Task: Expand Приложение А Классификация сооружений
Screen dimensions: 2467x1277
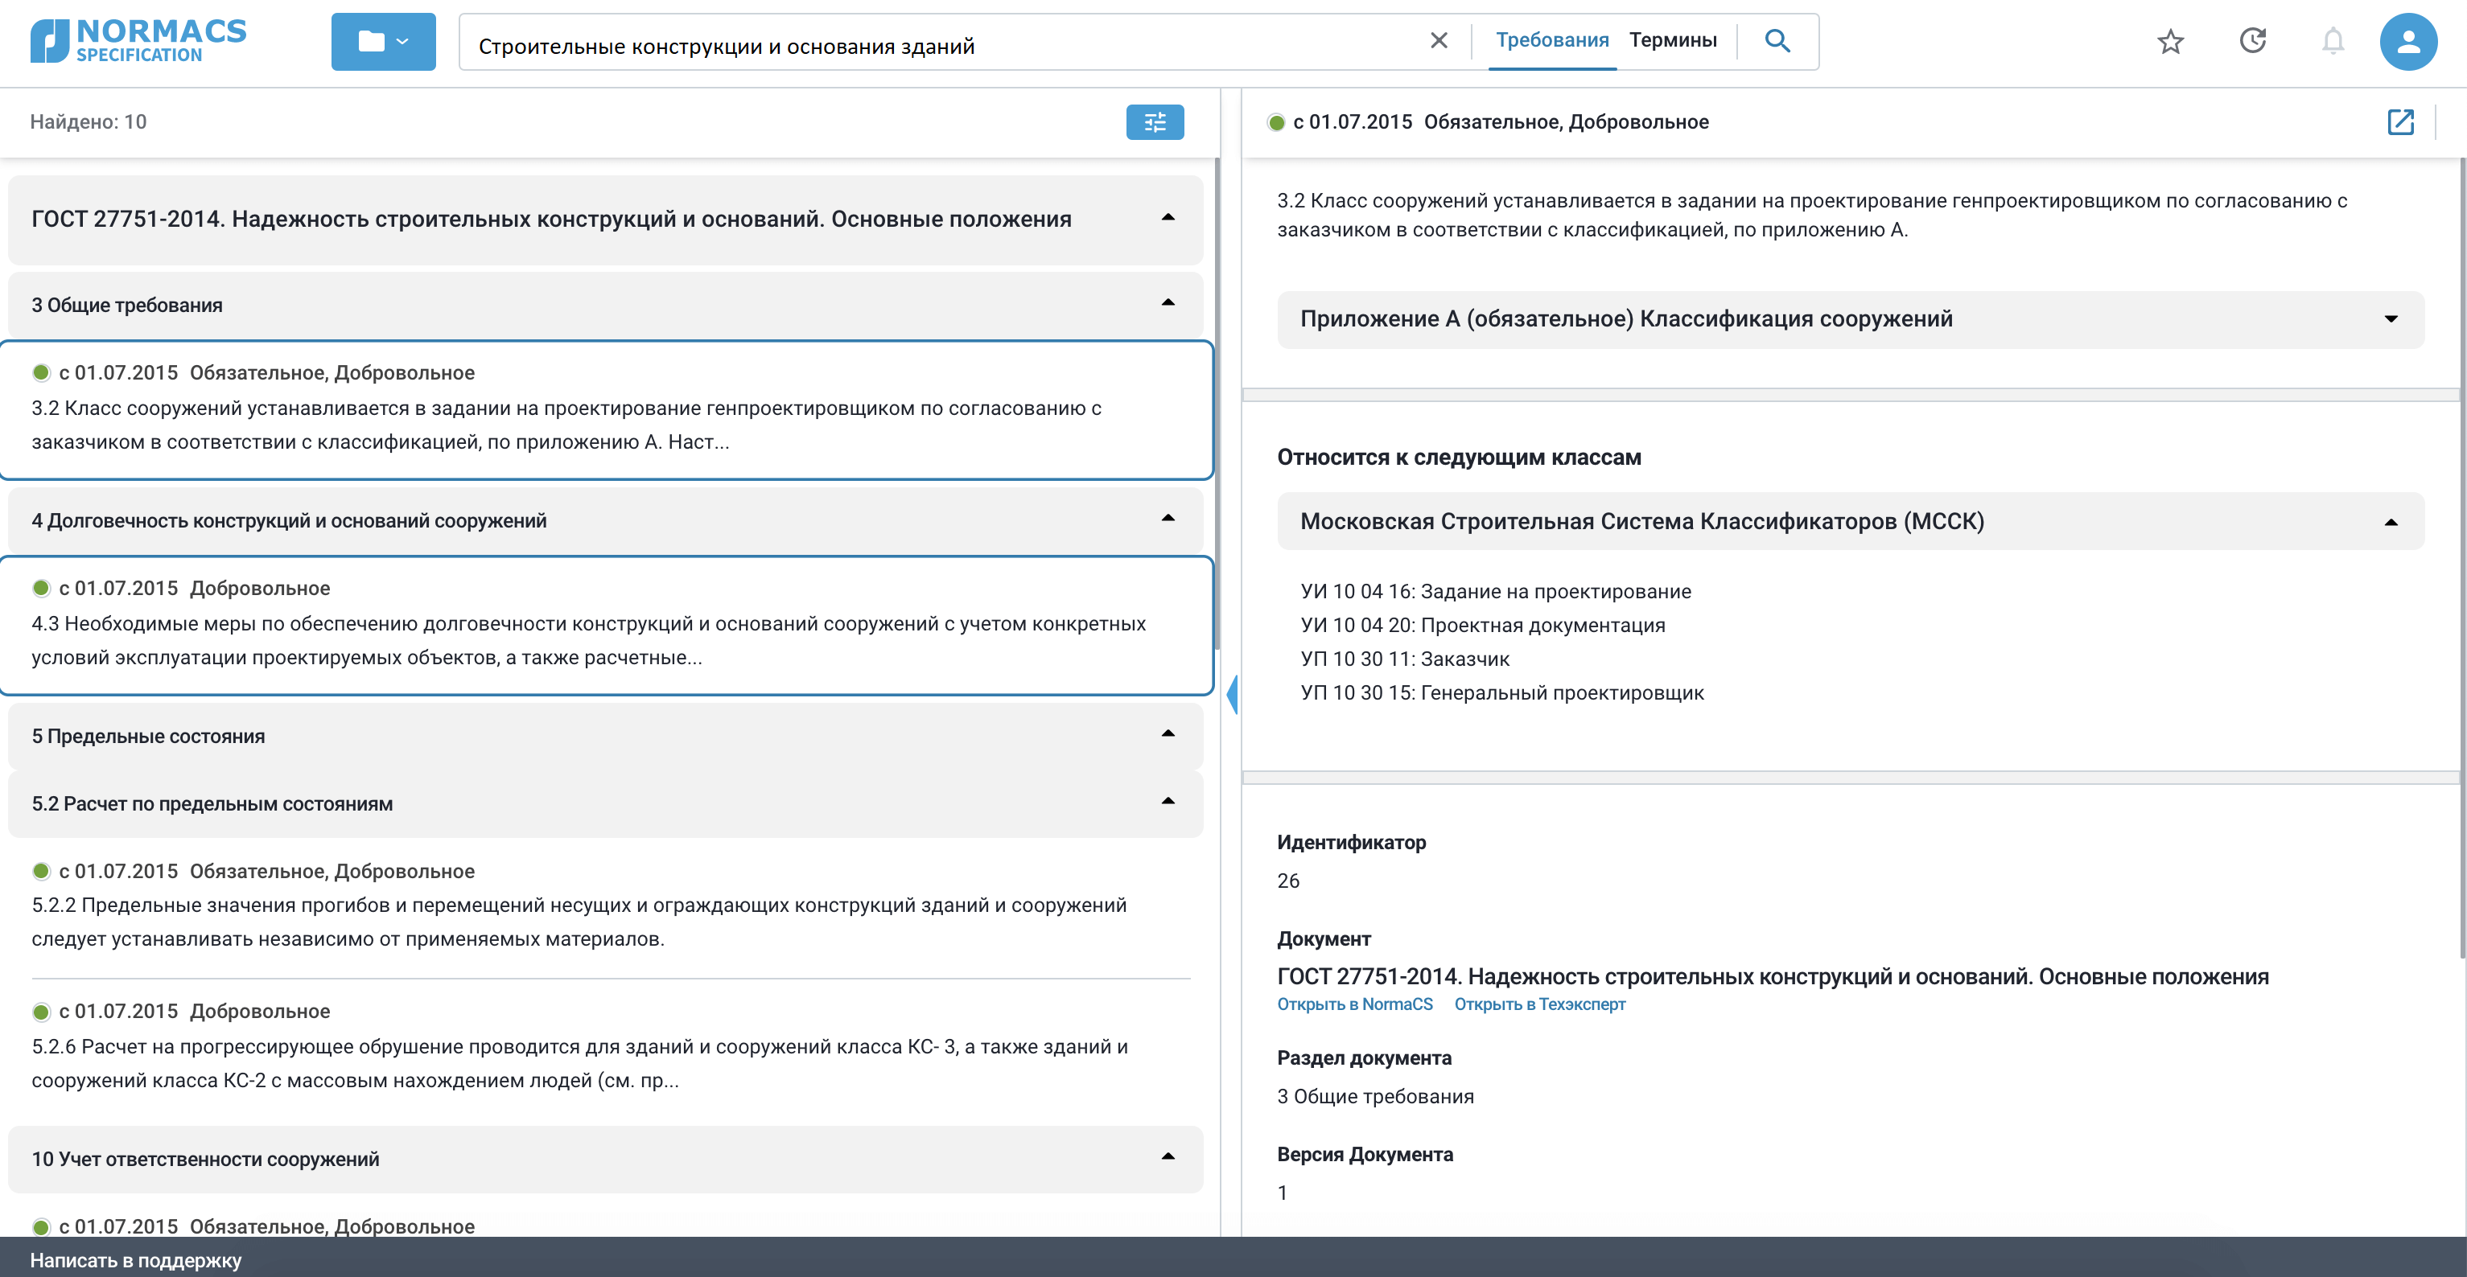Action: point(1851,318)
